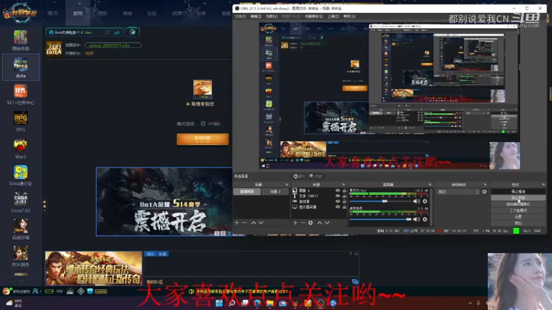Toggle lock on 图像 4 source
This screenshot has width=552, height=310.
(x=344, y=191)
